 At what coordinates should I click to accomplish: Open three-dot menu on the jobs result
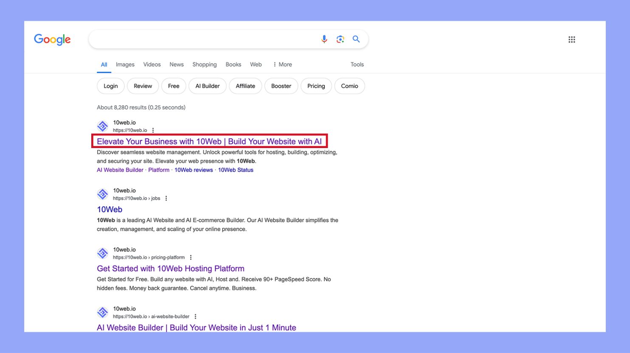(166, 198)
